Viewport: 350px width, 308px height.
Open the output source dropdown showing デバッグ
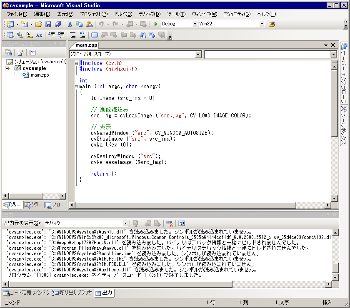point(125,223)
